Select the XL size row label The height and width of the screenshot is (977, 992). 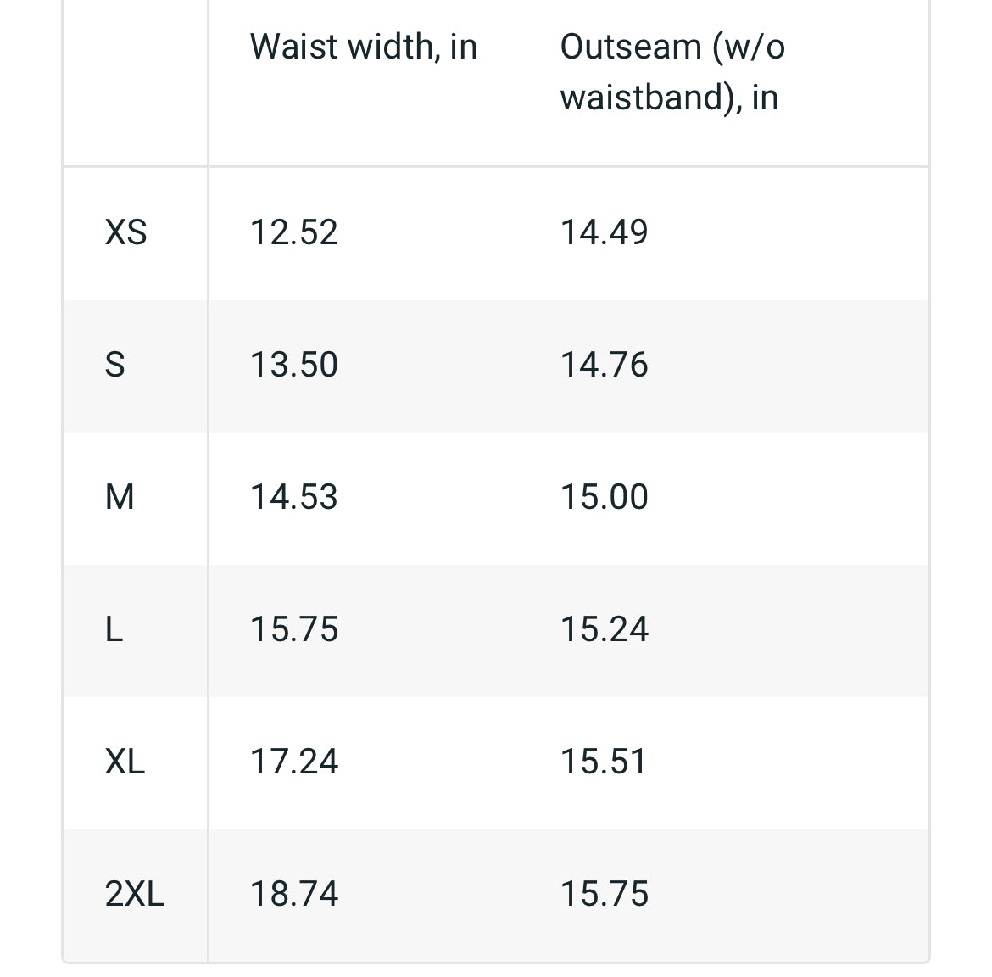pos(125,762)
